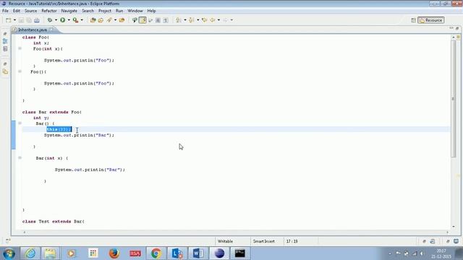Click the Last Edit Location icon

(x=204, y=20)
